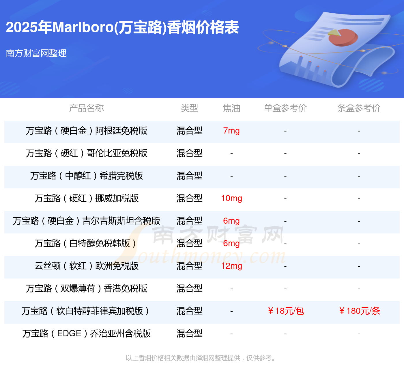Select "6mg" in the 白特醇免税韩版 row

click(231, 244)
